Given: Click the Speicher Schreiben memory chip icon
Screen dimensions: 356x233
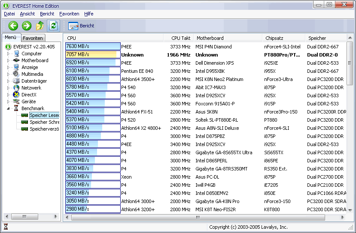Looking at the screenshot, I should coord(24,122).
